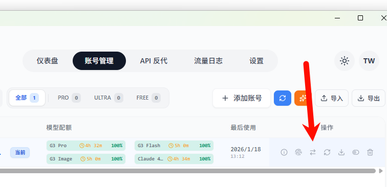387x187 pixels.
Task: Minimize the window
Action: click(x=337, y=18)
